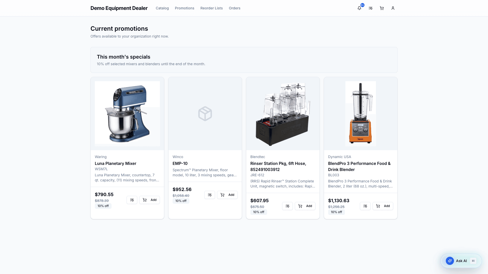Open Rinser Station Pkg, 6ft Hose title
The width and height of the screenshot is (488, 274).
(x=278, y=166)
